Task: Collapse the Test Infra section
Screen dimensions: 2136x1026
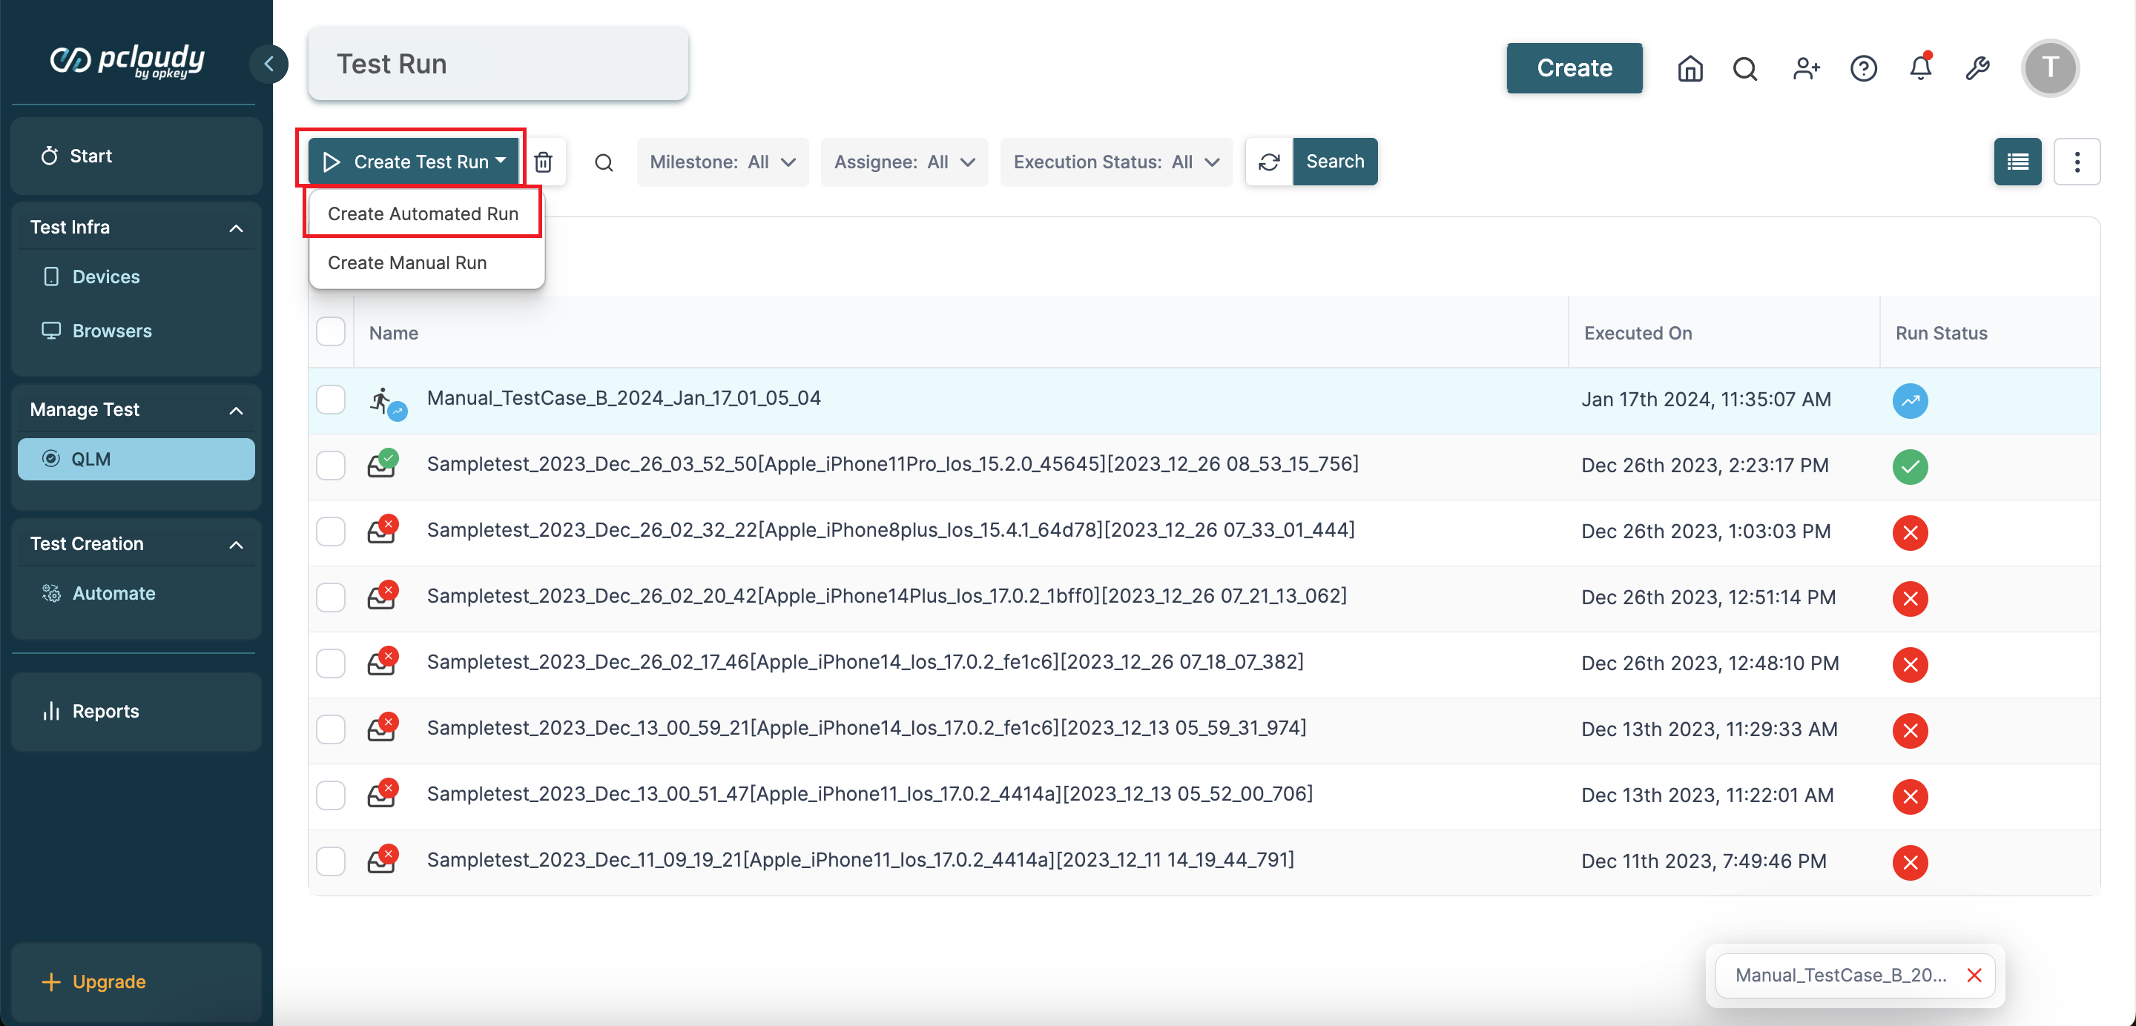Action: (x=237, y=228)
